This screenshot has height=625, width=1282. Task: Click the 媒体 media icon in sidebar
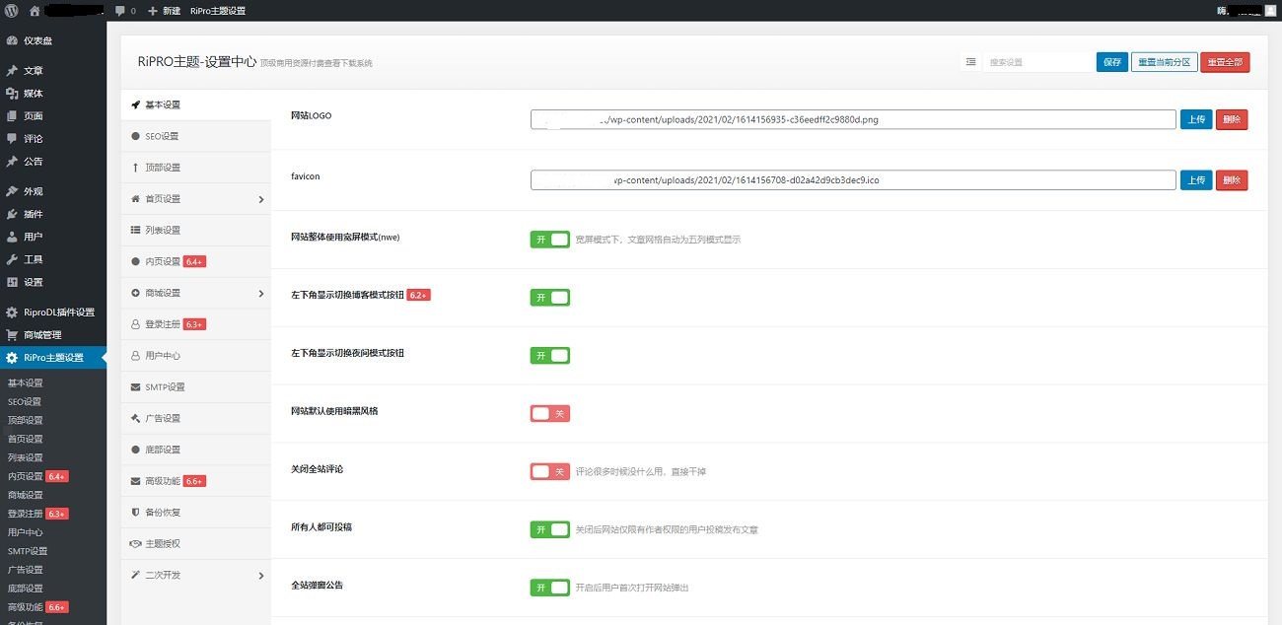tap(12, 94)
